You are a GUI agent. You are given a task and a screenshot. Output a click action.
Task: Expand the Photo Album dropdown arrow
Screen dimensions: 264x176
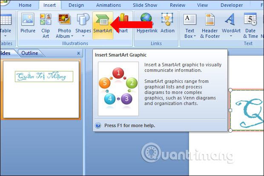coord(72,36)
